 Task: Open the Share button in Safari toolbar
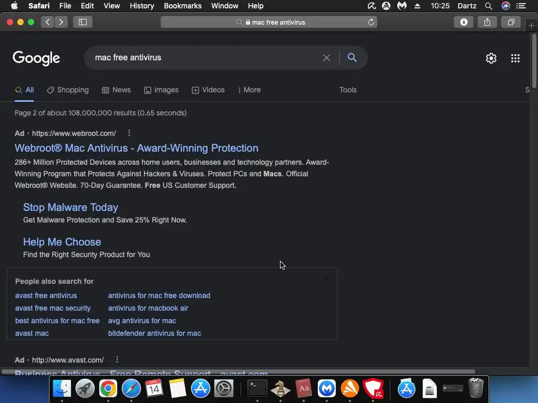487,22
